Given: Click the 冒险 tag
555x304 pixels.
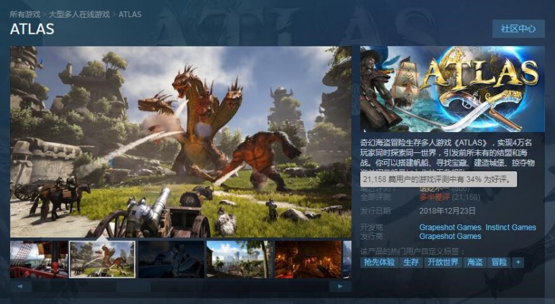Looking at the screenshot, I should pyautogui.click(x=500, y=262).
